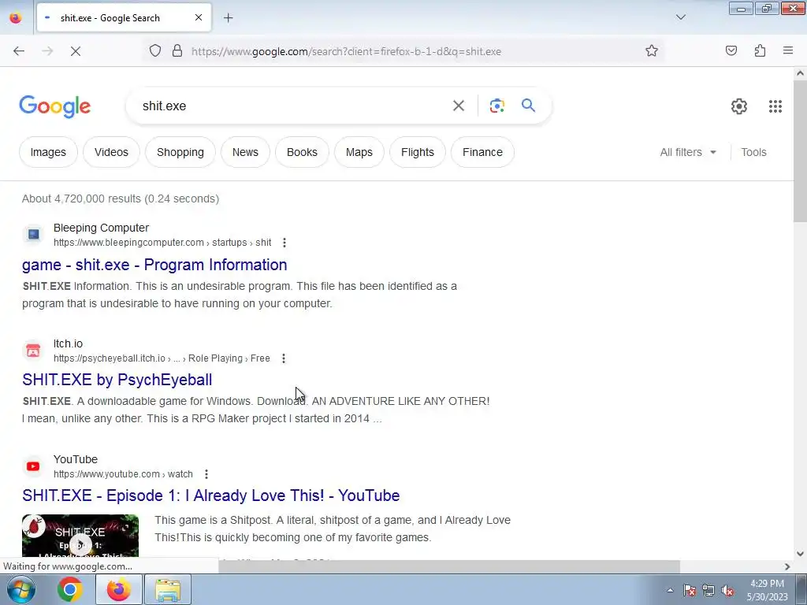Image resolution: width=807 pixels, height=605 pixels.
Task: Open the network status tray icon
Action: pyautogui.click(x=708, y=590)
